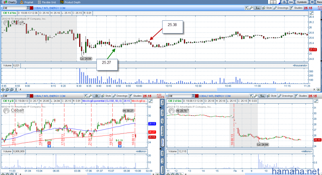Click the link icon next to Symbols
The width and height of the screenshot is (322, 175).
tap(291, 2)
